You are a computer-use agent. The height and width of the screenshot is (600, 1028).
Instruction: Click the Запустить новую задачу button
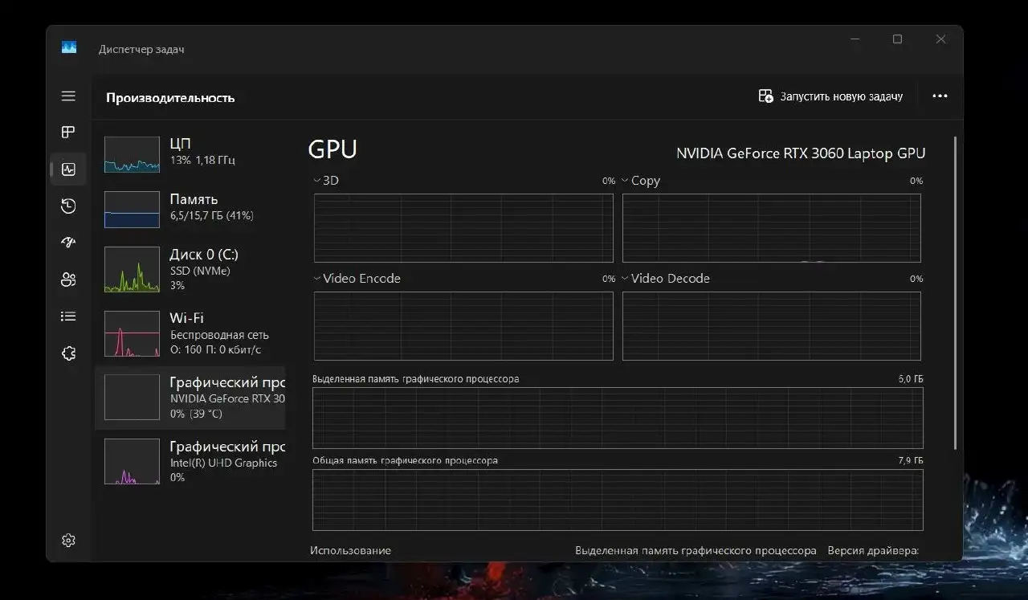pyautogui.click(x=831, y=96)
